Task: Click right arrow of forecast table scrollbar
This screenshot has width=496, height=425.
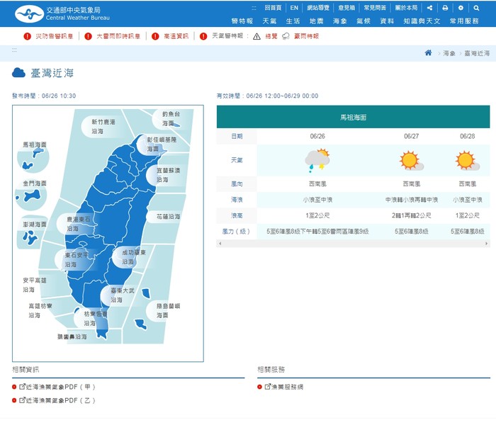Action: pos(486,244)
